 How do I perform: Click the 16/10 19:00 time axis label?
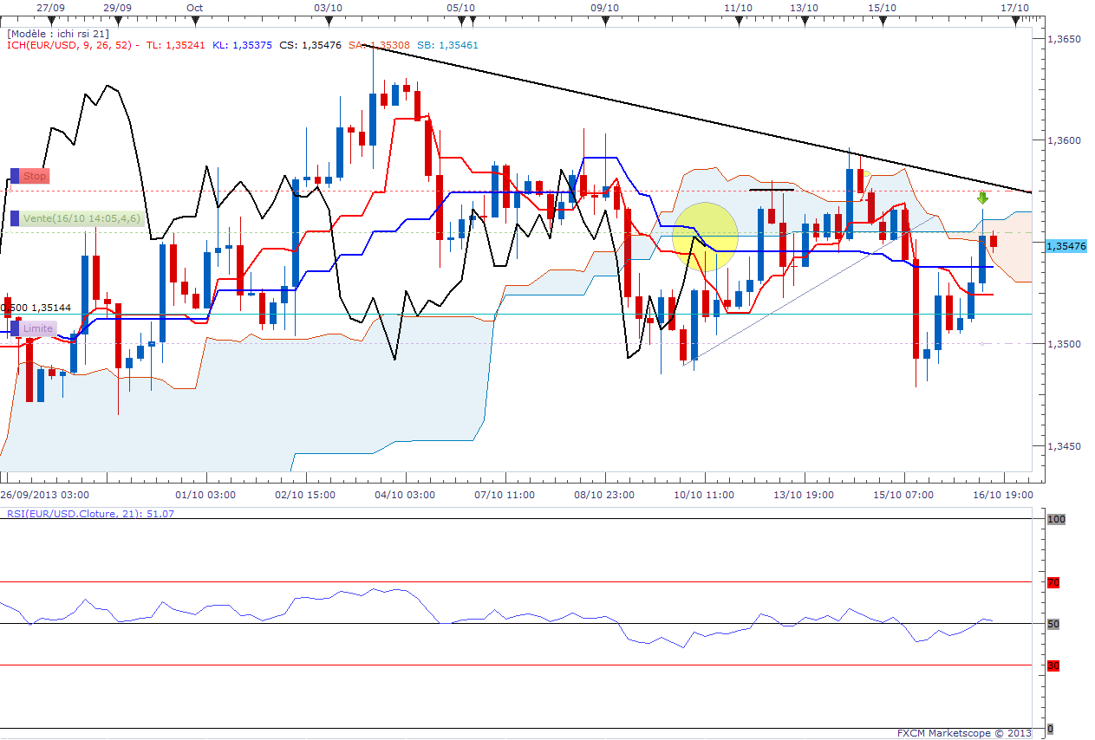coord(1004,495)
